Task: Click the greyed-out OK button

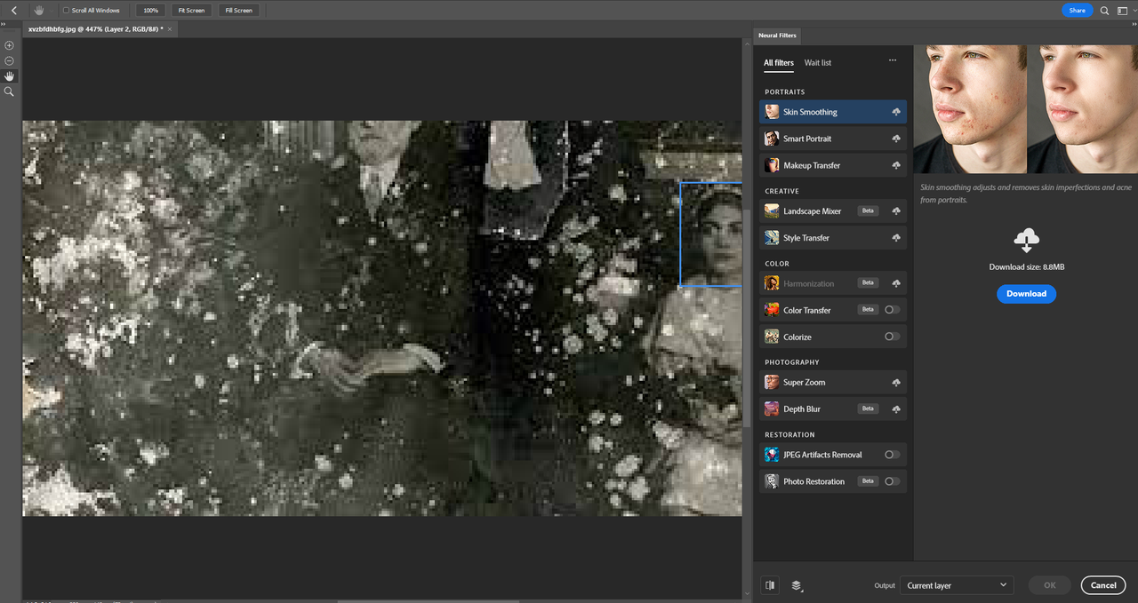Action: pos(1050,585)
